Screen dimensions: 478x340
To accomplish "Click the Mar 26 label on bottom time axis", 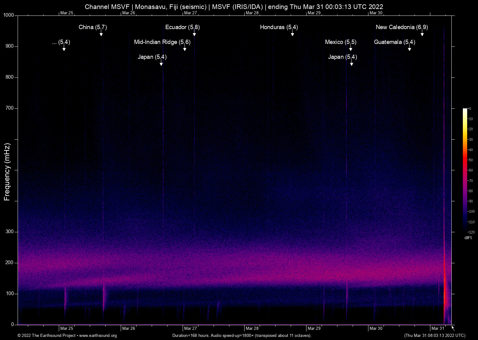I will (x=128, y=329).
